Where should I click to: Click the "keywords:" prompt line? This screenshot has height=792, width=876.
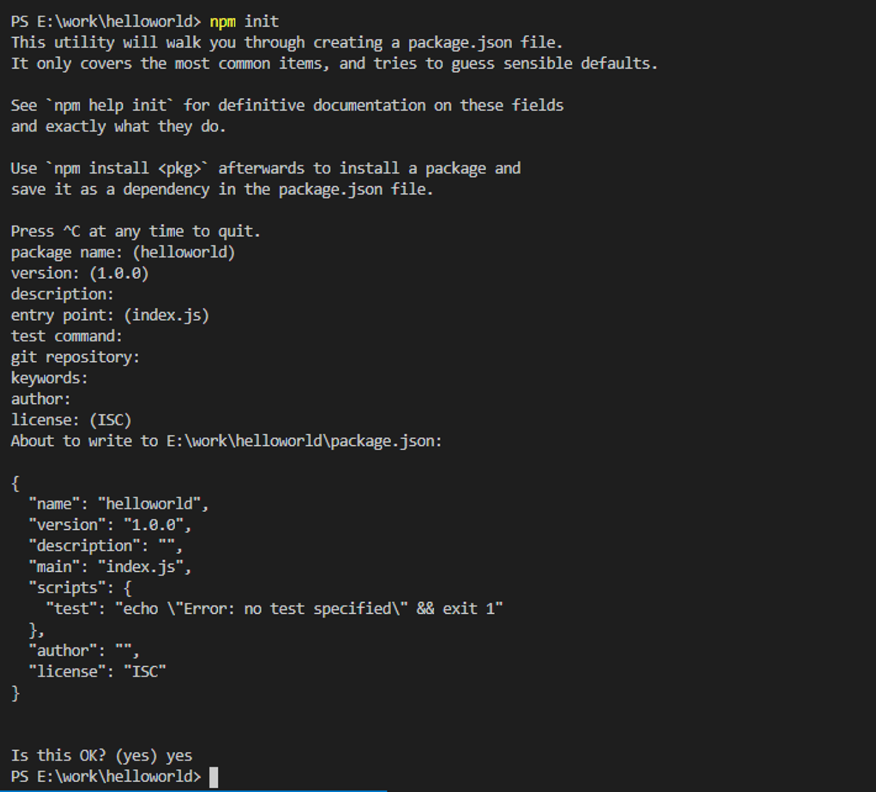[49, 378]
